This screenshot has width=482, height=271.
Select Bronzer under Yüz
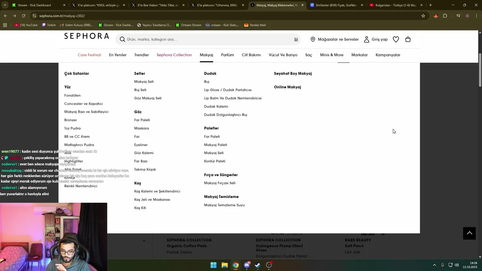click(x=70, y=120)
